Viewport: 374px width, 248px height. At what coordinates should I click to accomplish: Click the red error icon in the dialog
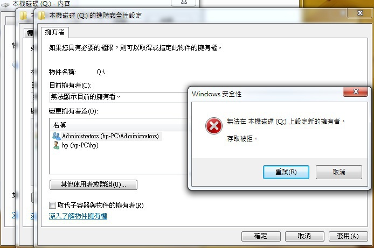coord(214,126)
